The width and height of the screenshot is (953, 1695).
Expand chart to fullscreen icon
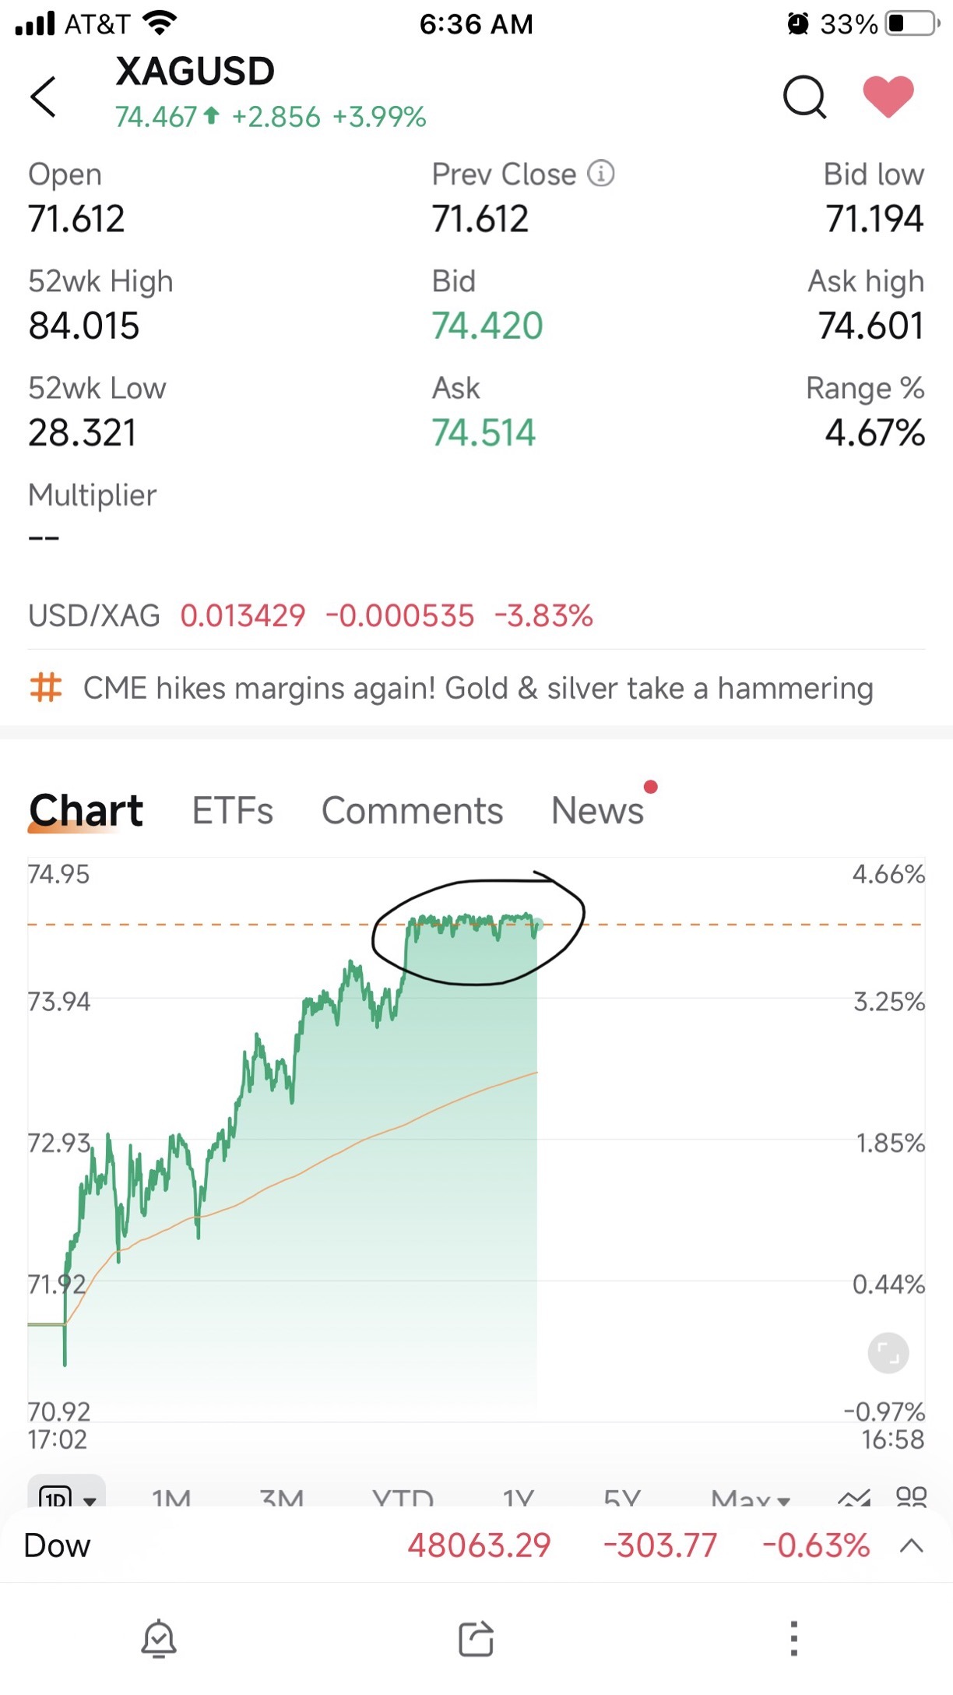[x=888, y=1353]
